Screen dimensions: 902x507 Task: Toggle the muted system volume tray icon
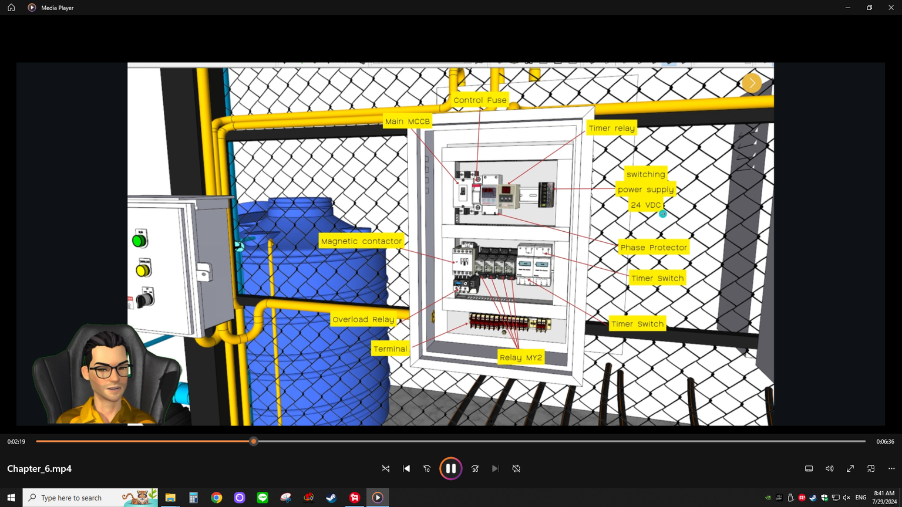pos(846,498)
